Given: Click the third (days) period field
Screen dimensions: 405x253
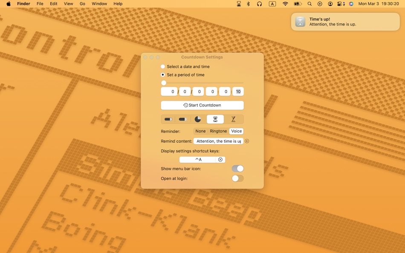Looking at the screenshot, I should coord(198,92).
